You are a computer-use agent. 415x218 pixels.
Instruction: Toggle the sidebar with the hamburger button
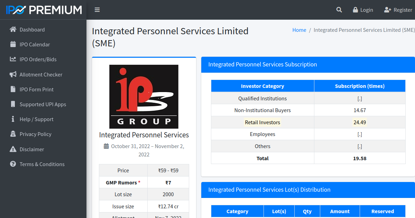(x=97, y=10)
